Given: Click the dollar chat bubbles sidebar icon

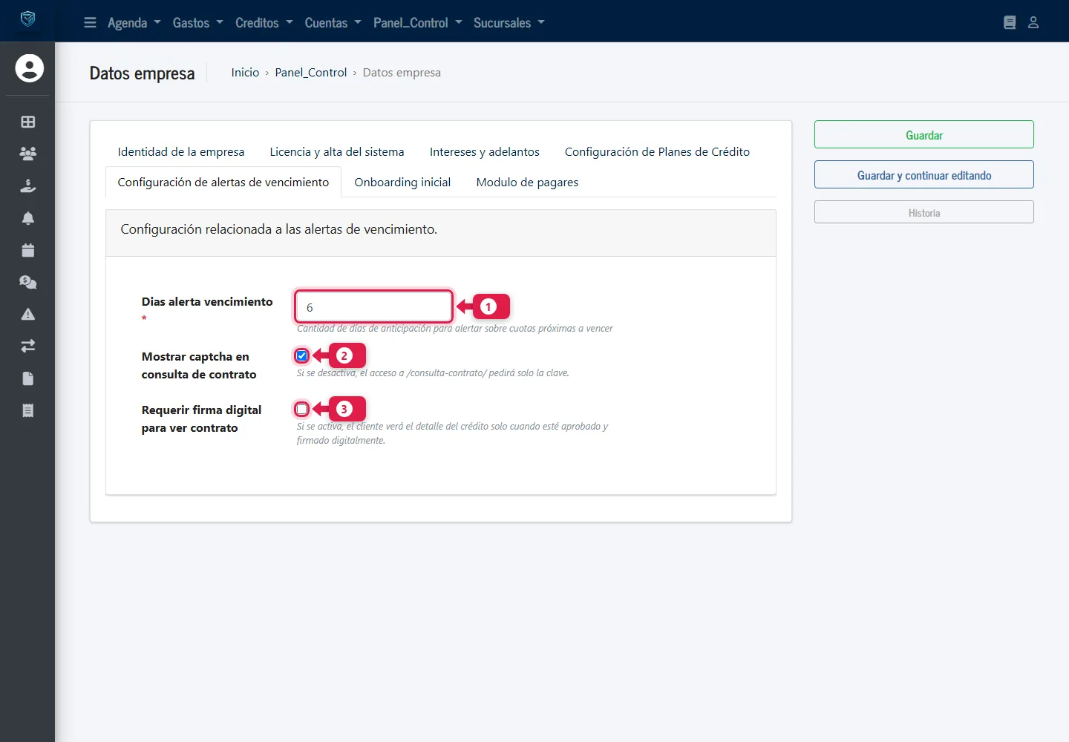Looking at the screenshot, I should pos(28,282).
